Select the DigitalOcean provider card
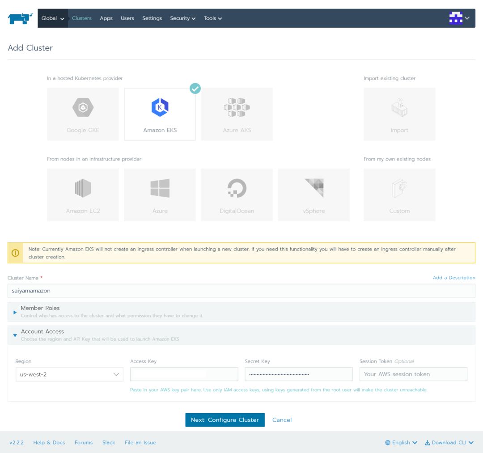Screen dimensions: 483x453 pyautogui.click(x=237, y=195)
